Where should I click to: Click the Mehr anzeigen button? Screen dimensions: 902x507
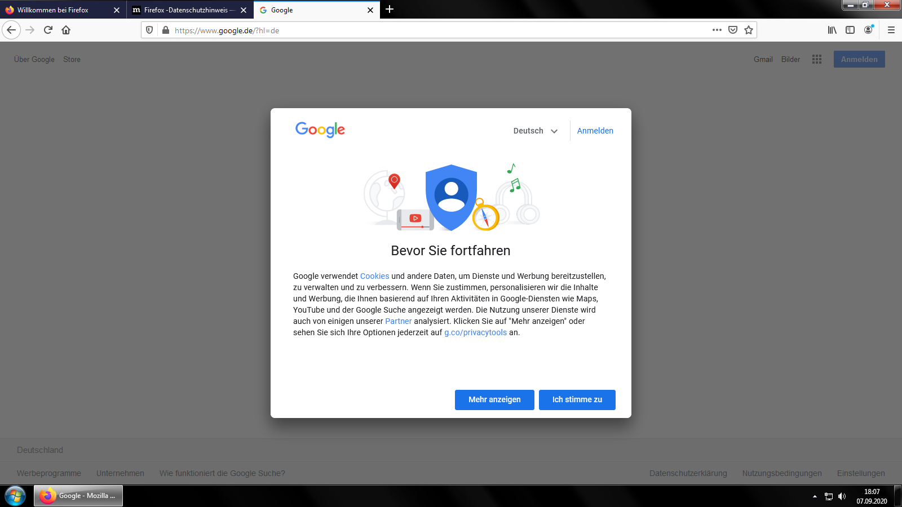[494, 399]
